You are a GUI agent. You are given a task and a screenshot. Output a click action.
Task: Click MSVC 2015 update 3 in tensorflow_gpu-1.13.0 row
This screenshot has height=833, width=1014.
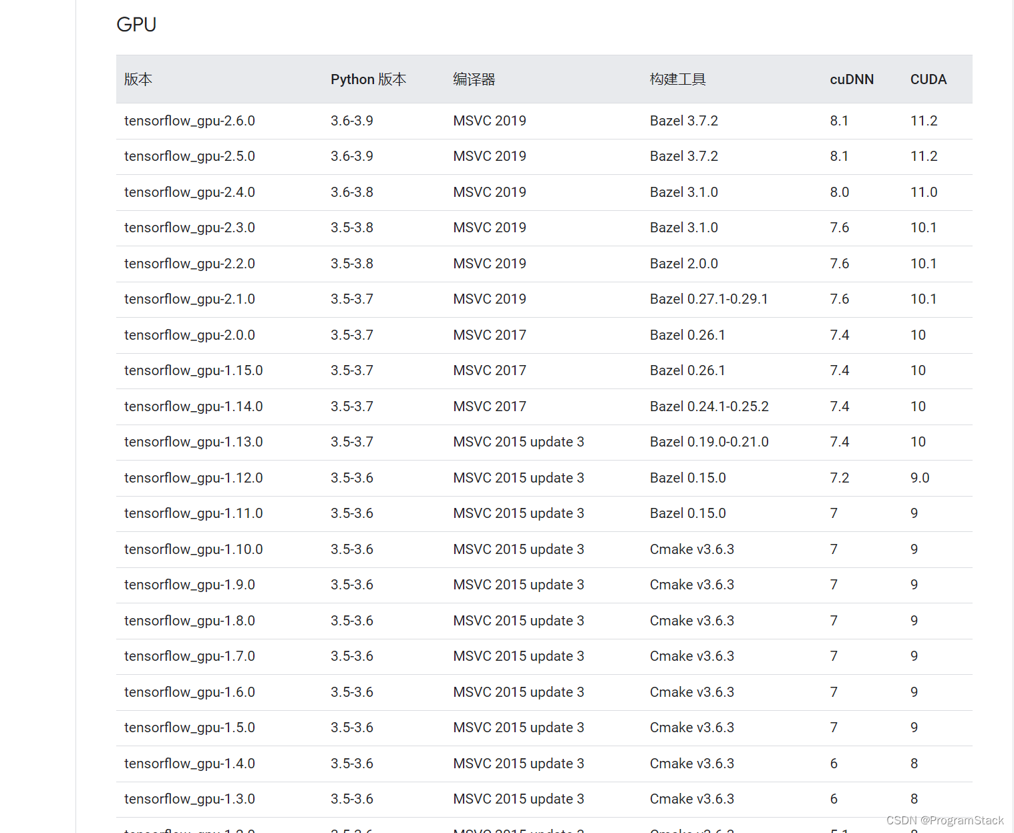tap(519, 442)
